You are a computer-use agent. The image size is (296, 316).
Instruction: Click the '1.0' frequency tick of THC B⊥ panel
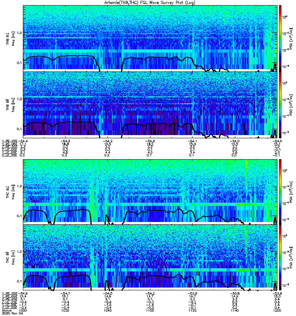click(x=19, y=186)
